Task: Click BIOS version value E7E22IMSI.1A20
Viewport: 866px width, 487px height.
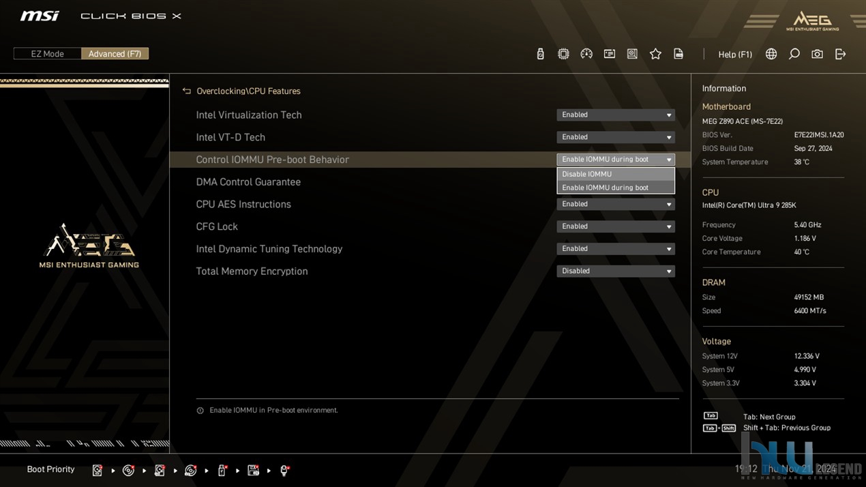Action: [x=819, y=135]
